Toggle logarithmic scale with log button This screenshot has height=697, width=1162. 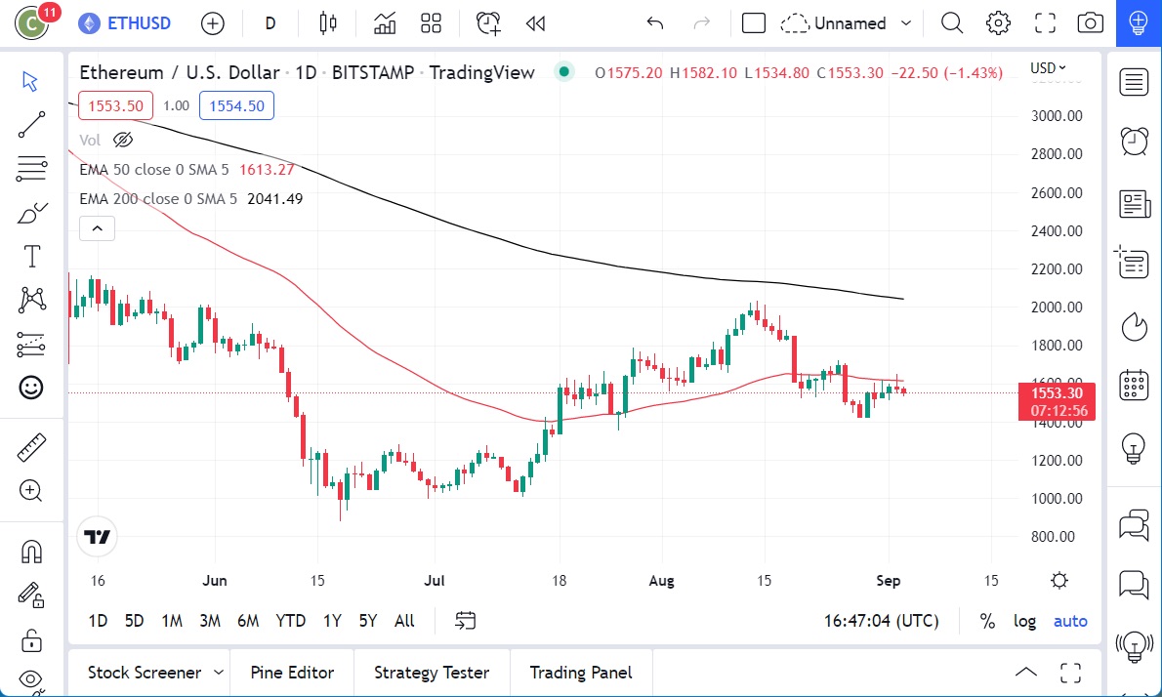point(1024,621)
